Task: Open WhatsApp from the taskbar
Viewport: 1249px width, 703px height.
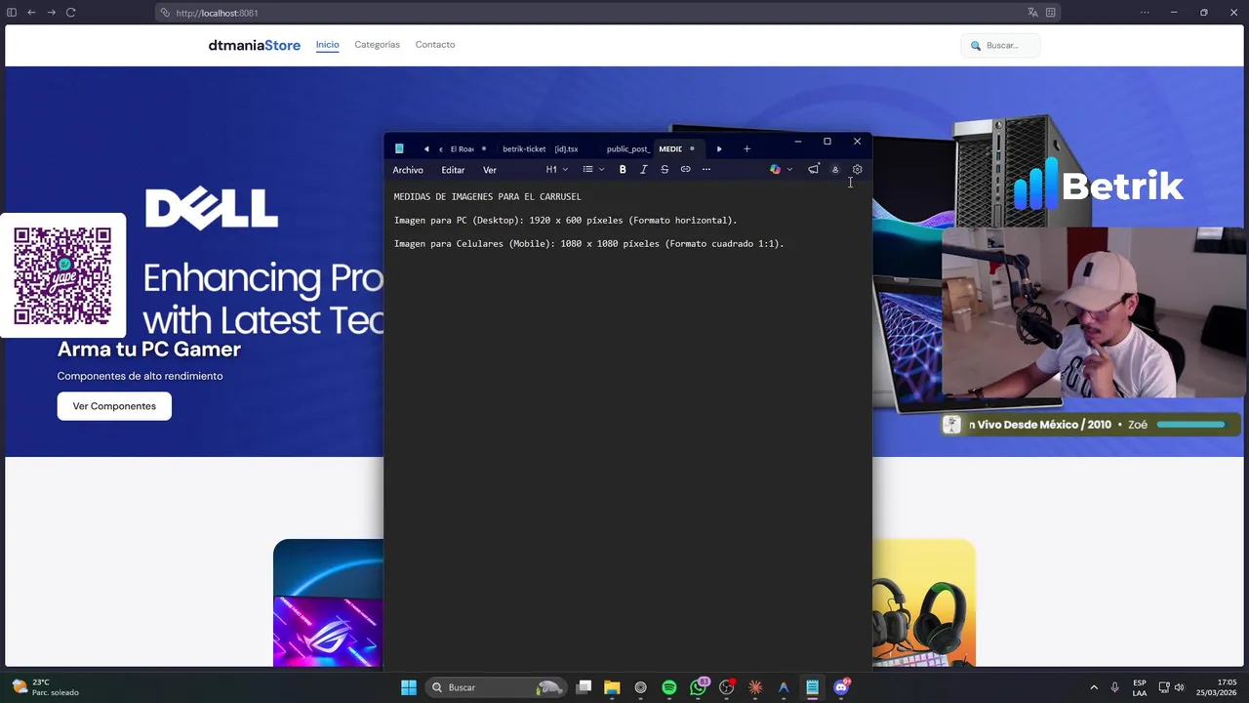Action: (698, 687)
